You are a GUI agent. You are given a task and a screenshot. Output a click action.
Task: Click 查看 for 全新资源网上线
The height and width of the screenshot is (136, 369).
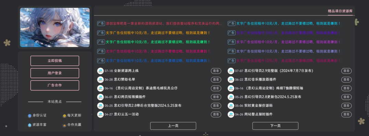point(216,71)
